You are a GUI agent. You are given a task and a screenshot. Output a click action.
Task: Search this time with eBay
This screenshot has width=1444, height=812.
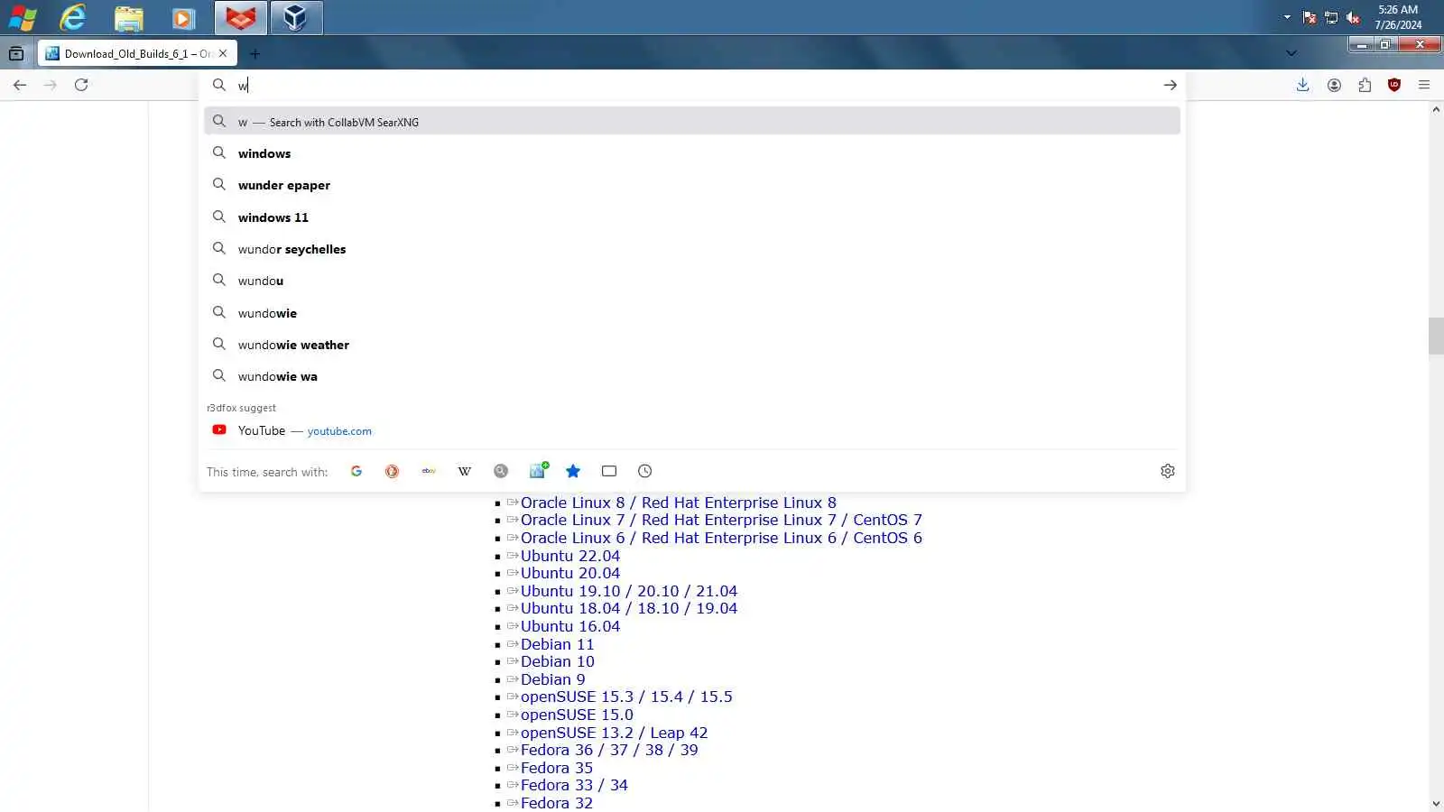(429, 471)
